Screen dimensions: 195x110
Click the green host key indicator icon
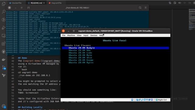tap(157, 100)
